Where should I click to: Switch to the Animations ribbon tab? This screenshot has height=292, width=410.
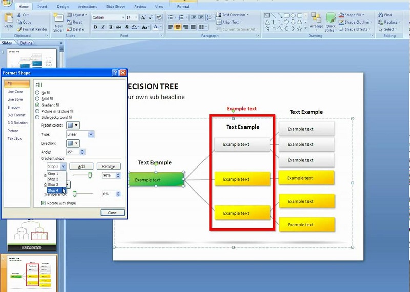(87, 6)
